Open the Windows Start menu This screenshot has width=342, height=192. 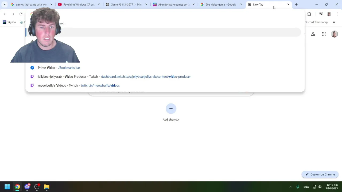(x=7, y=187)
